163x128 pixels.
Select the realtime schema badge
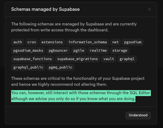[98, 51]
